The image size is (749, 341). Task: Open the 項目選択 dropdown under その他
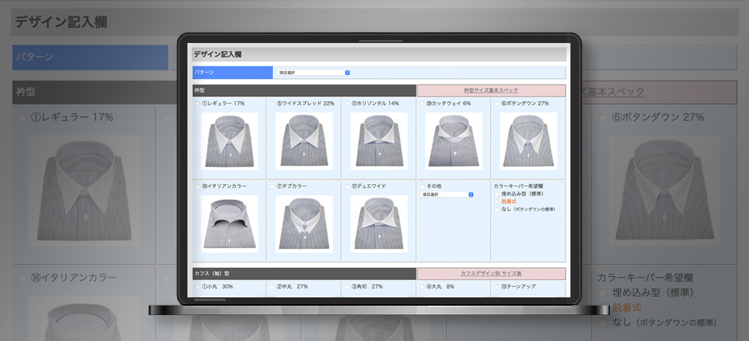click(x=446, y=194)
